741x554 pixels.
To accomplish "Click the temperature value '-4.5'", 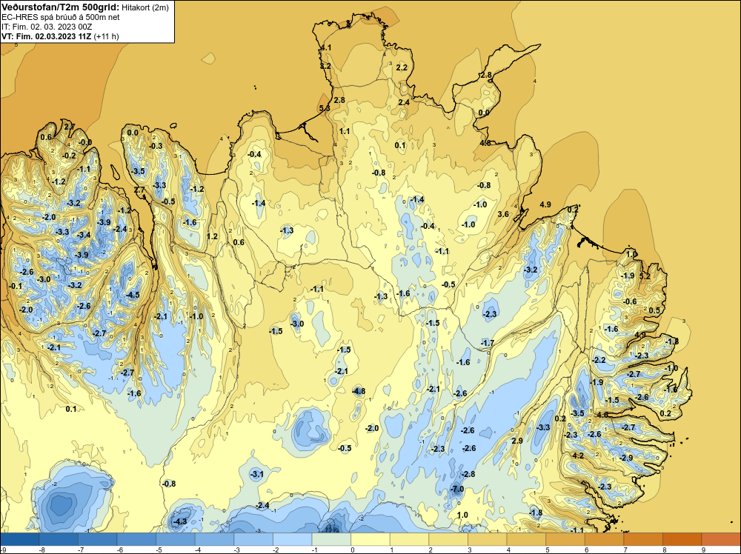I will click(x=133, y=296).
